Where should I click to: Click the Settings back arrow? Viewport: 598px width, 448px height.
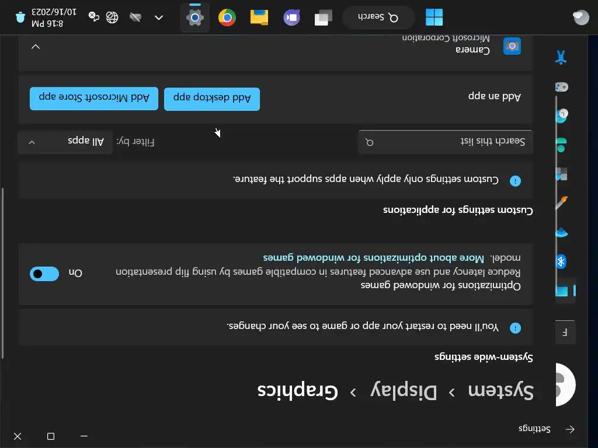pyautogui.click(x=570, y=429)
